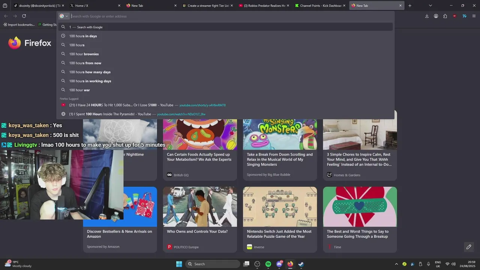The height and width of the screenshot is (270, 480).
Task: Open the '24 HOURS To Hit 1,000 Subs' suggestion
Action: tap(225, 105)
